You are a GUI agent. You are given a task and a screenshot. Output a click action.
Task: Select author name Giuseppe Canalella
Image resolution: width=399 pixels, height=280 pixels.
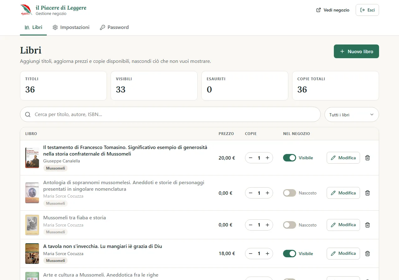[x=61, y=161]
